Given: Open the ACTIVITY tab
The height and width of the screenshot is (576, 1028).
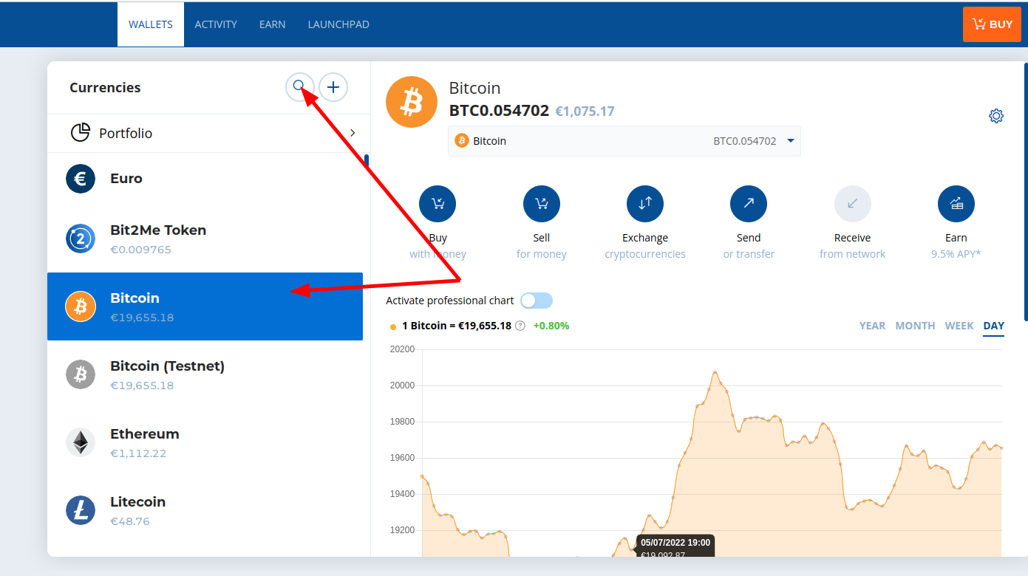Looking at the screenshot, I should click(x=216, y=24).
